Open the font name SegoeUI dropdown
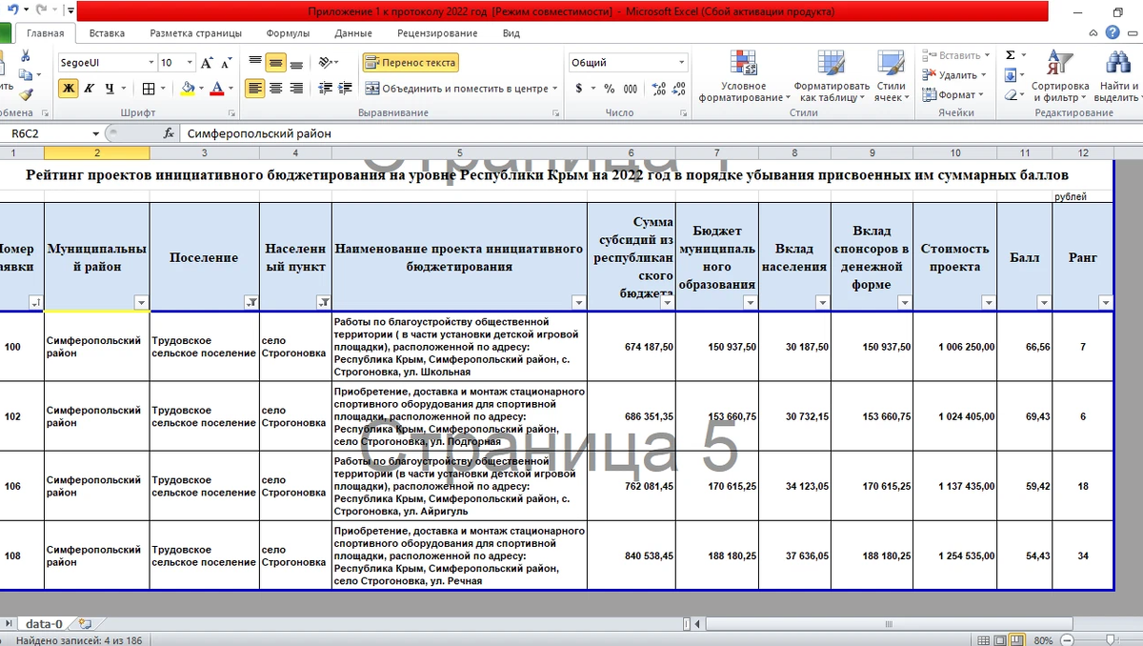Screen dimensions: 1143x646 click(150, 63)
